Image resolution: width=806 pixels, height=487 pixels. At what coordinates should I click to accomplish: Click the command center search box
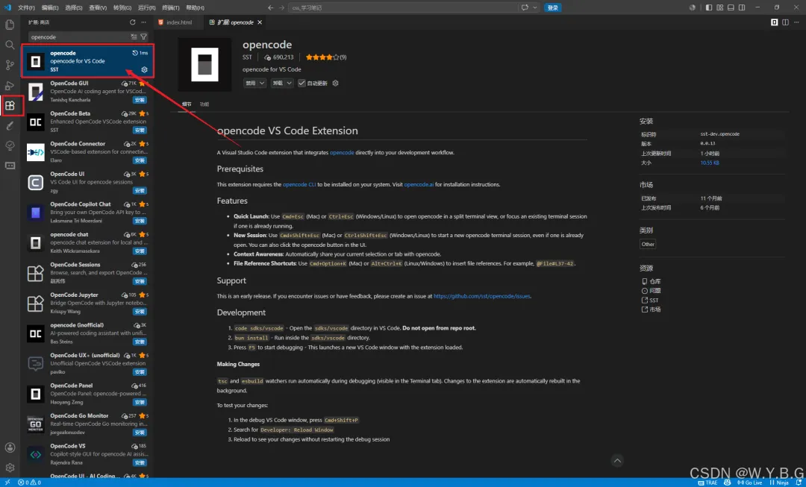pos(404,7)
